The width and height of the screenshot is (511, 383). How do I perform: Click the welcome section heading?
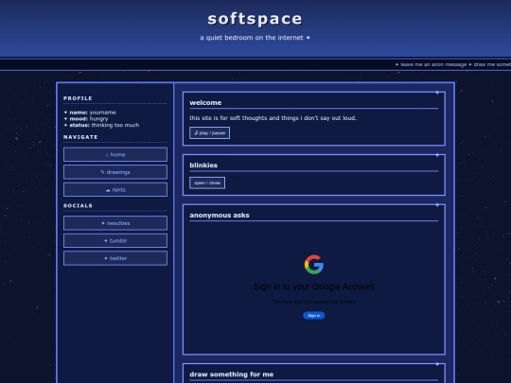click(205, 102)
